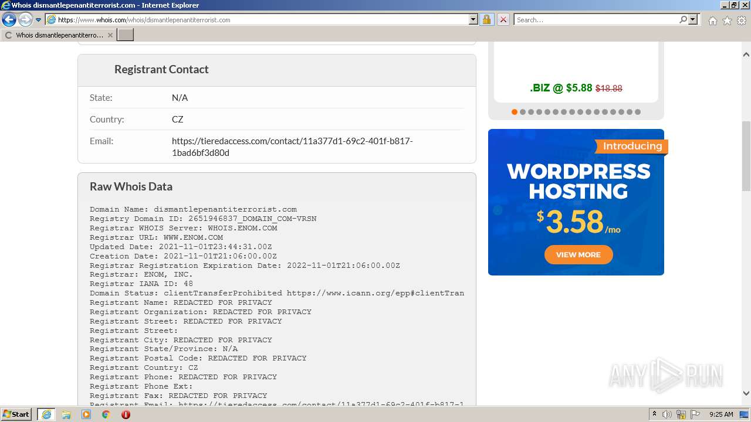
Task: Click the Domain Status clientTransferProhibited line
Action: [277, 293]
